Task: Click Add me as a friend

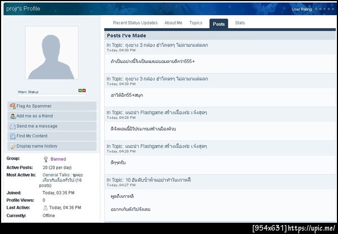Action: point(52,116)
